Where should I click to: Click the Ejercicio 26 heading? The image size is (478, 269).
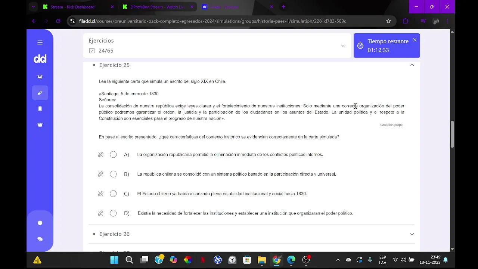114,234
